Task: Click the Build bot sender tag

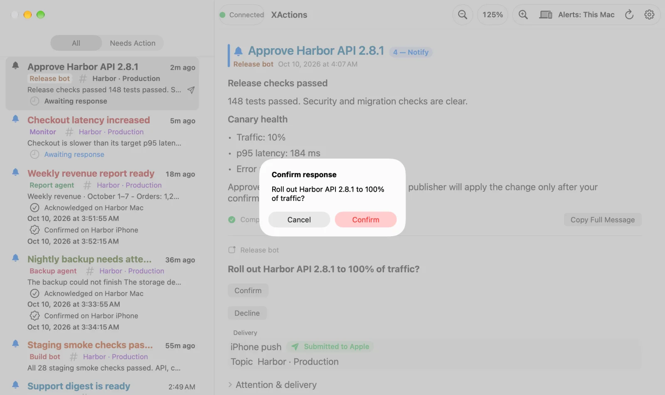Action: (x=45, y=356)
